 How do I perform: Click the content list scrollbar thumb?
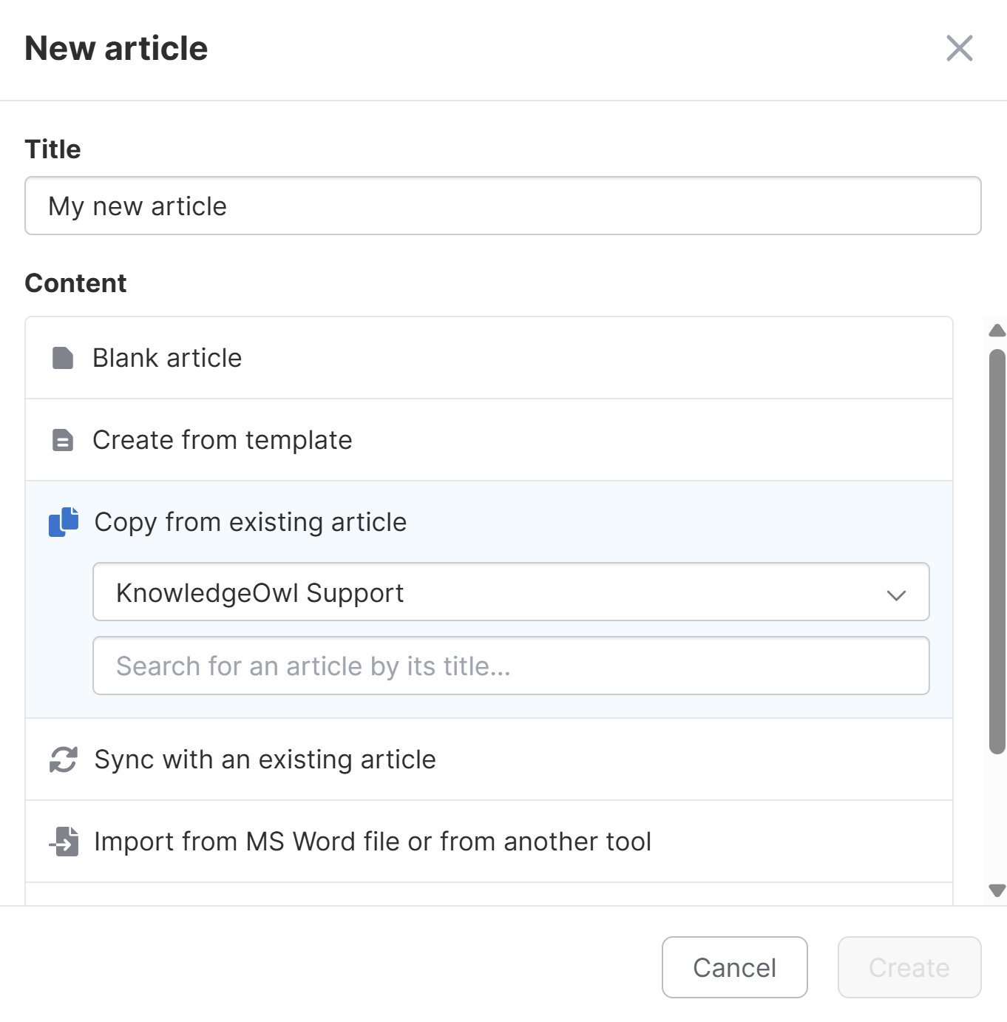[997, 551]
